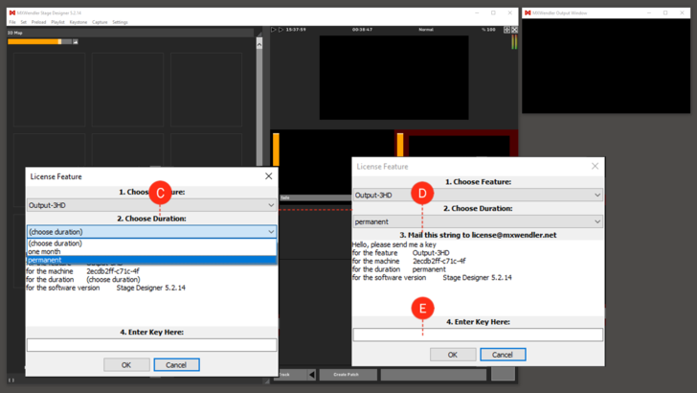Click 'Stage Designer 5.2.14' text in right dialog
The width and height of the screenshot is (697, 393).
(477, 278)
